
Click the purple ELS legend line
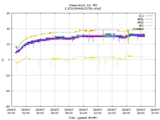coord(149,16)
